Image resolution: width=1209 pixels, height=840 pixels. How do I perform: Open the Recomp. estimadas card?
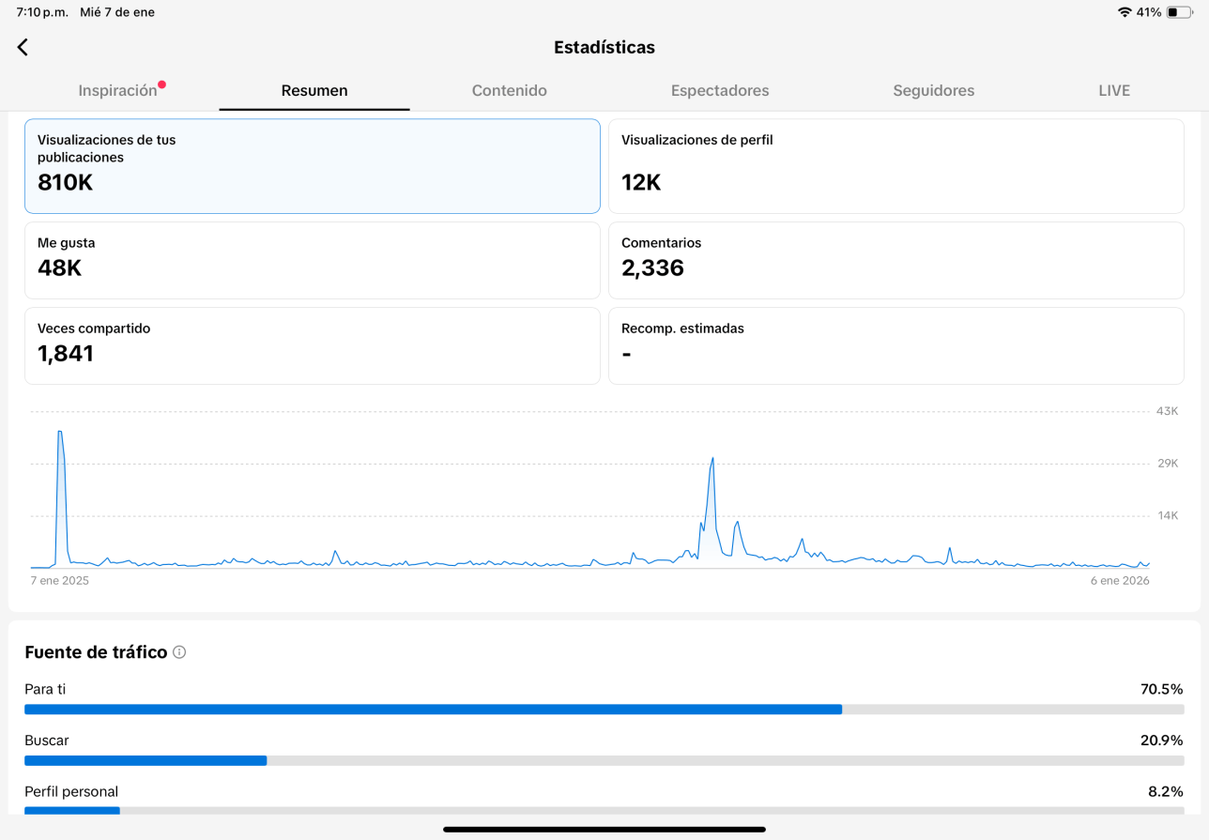[x=896, y=345]
